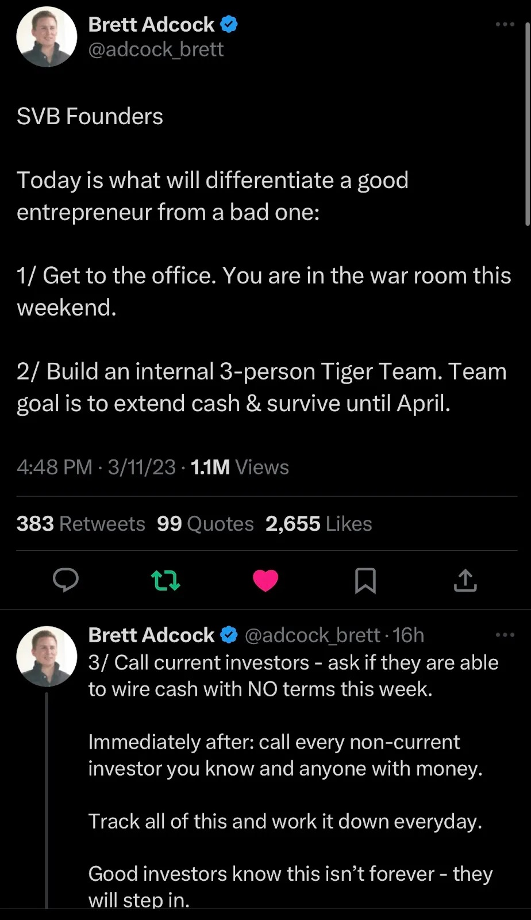Screen dimensions: 531x920
Task: View the 99 Quotes list
Action: pos(205,524)
